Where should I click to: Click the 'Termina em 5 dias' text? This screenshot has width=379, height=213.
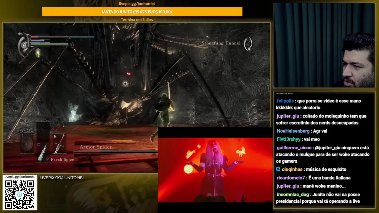pyautogui.click(x=137, y=20)
